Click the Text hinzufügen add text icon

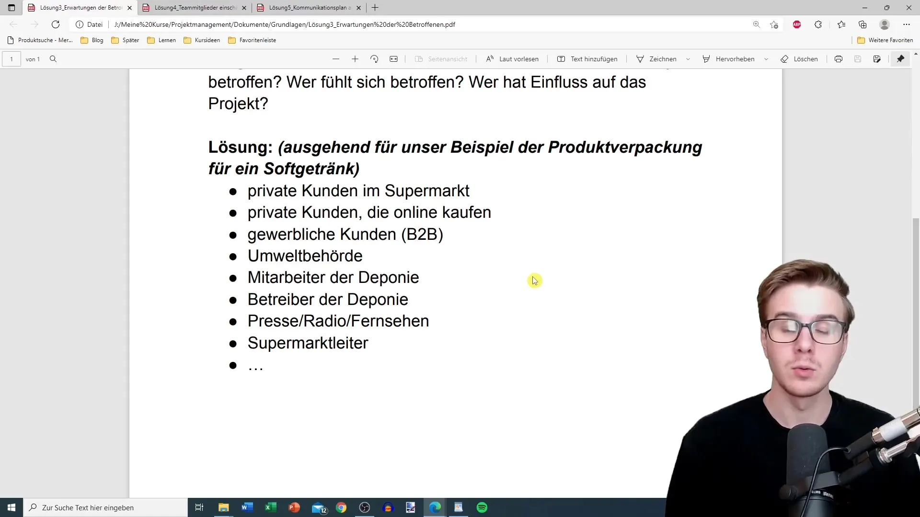point(561,59)
